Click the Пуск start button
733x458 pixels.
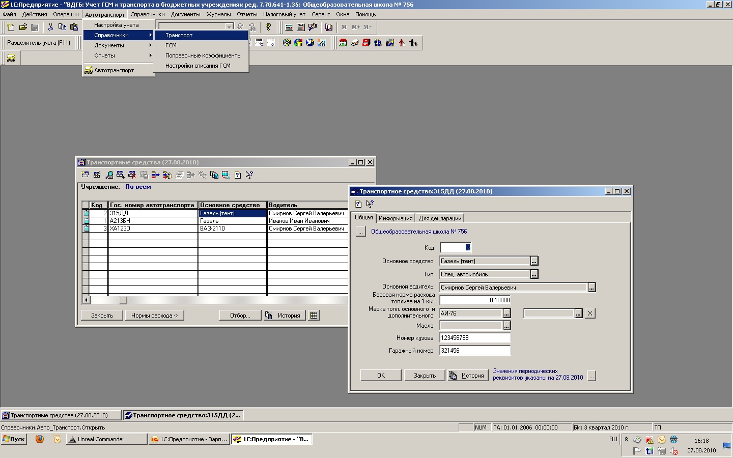14,439
